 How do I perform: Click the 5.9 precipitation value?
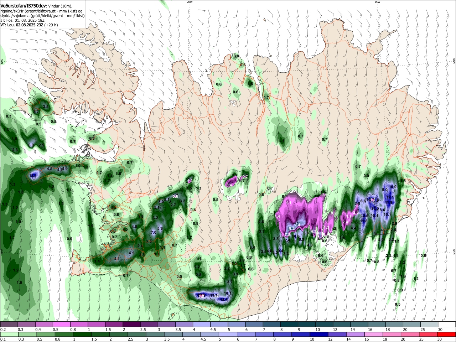click(x=161, y=202)
